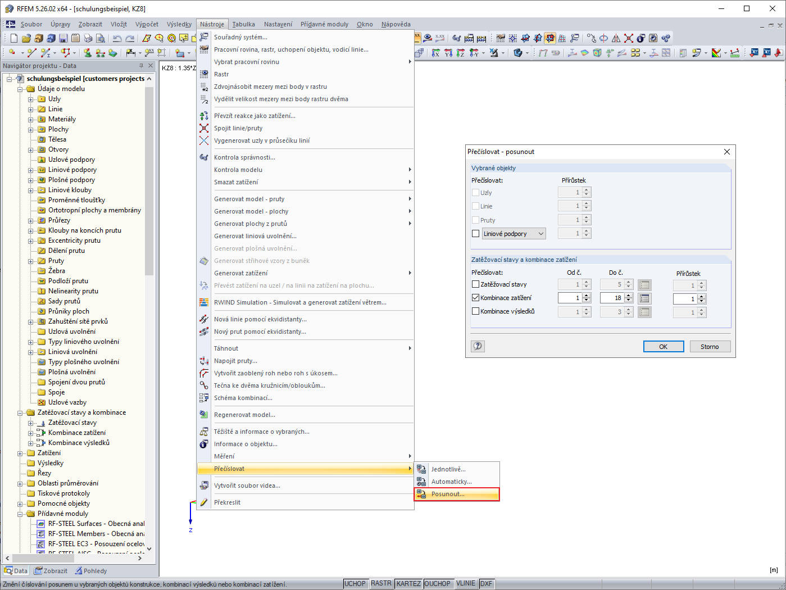The image size is (786, 590).
Task: Click the gears icon in the top toolbar
Action: click(666, 38)
